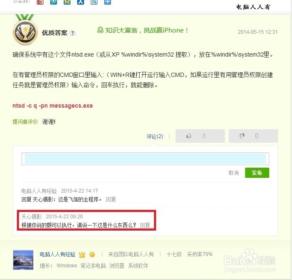Open 电脑人人有经验 user profile link

pyautogui.click(x=57, y=254)
